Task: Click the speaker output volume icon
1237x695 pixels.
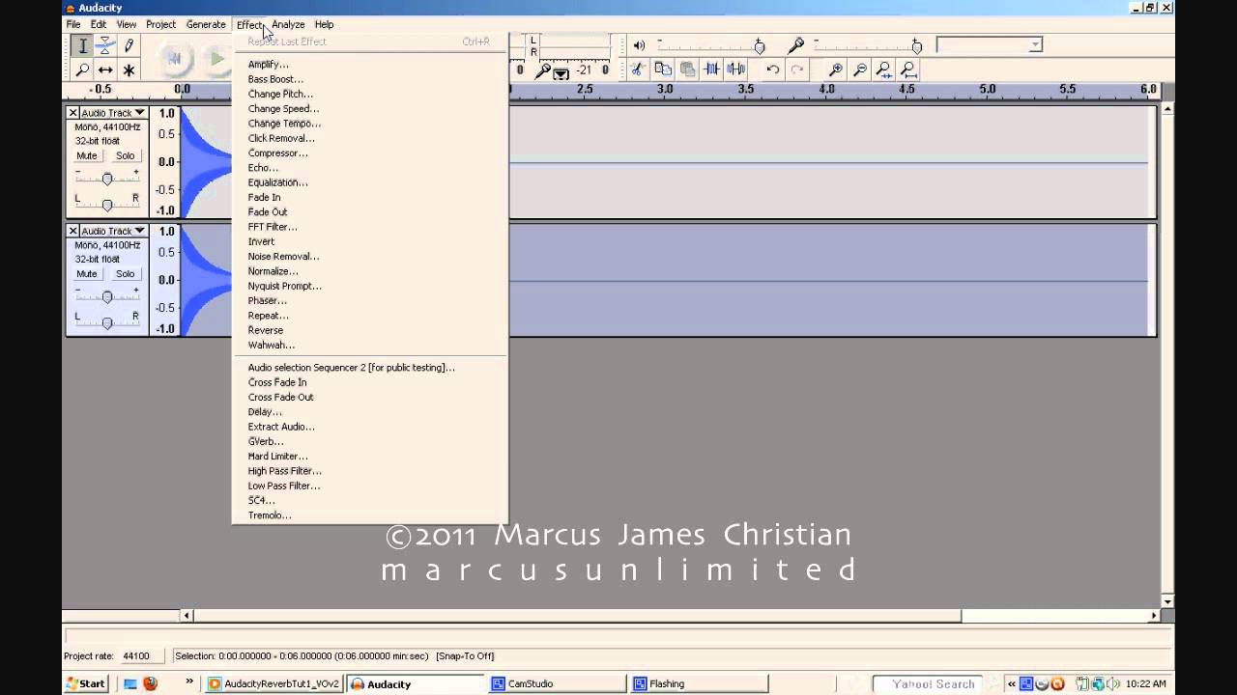Action: [x=639, y=45]
